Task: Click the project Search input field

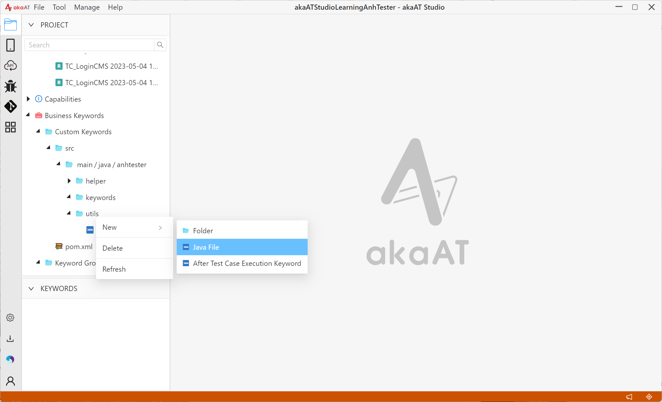Action: (x=90, y=45)
